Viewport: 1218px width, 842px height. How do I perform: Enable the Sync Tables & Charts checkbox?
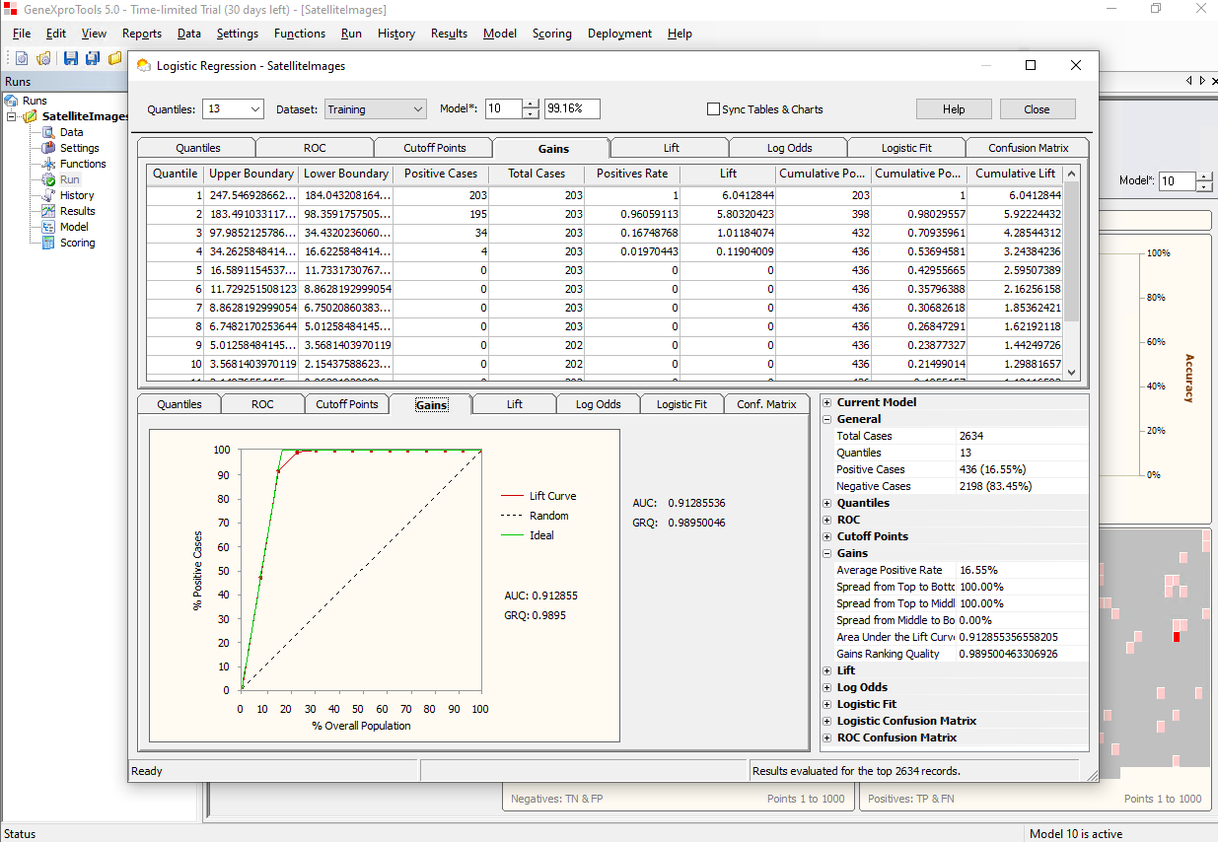click(713, 109)
